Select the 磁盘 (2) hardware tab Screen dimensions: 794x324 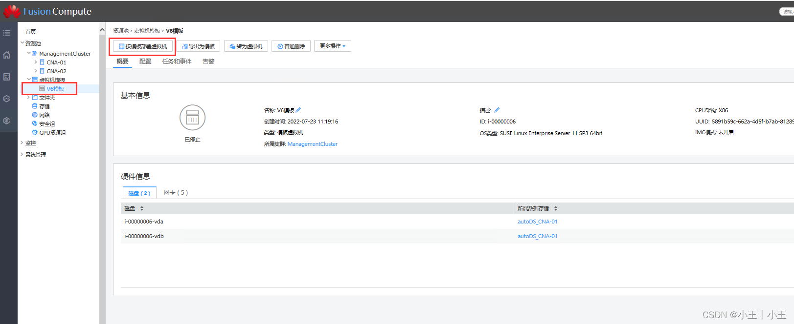tap(139, 193)
